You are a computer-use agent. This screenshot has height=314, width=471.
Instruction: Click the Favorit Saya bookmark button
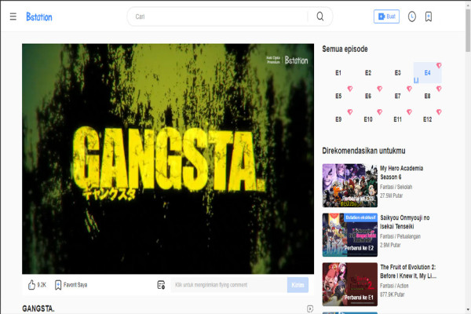(x=71, y=285)
